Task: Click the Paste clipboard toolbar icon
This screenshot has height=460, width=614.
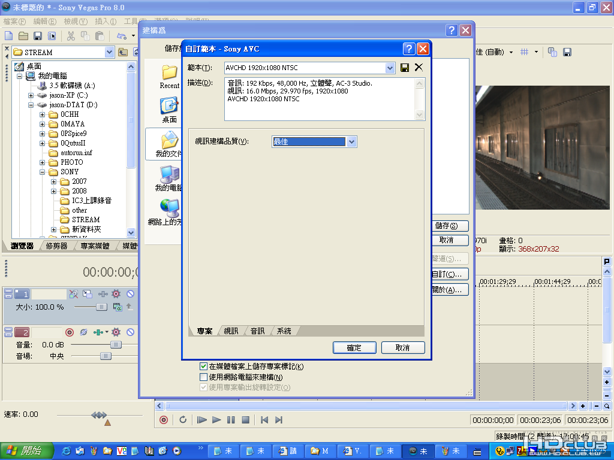Action: (100, 36)
